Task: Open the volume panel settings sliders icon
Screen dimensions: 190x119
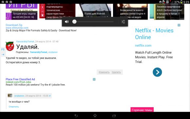Action: [x=123, y=22]
